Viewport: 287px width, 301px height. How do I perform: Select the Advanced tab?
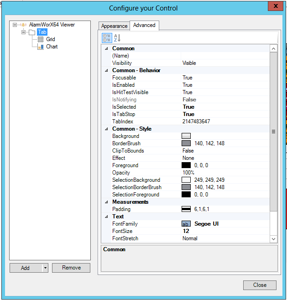tap(144, 26)
